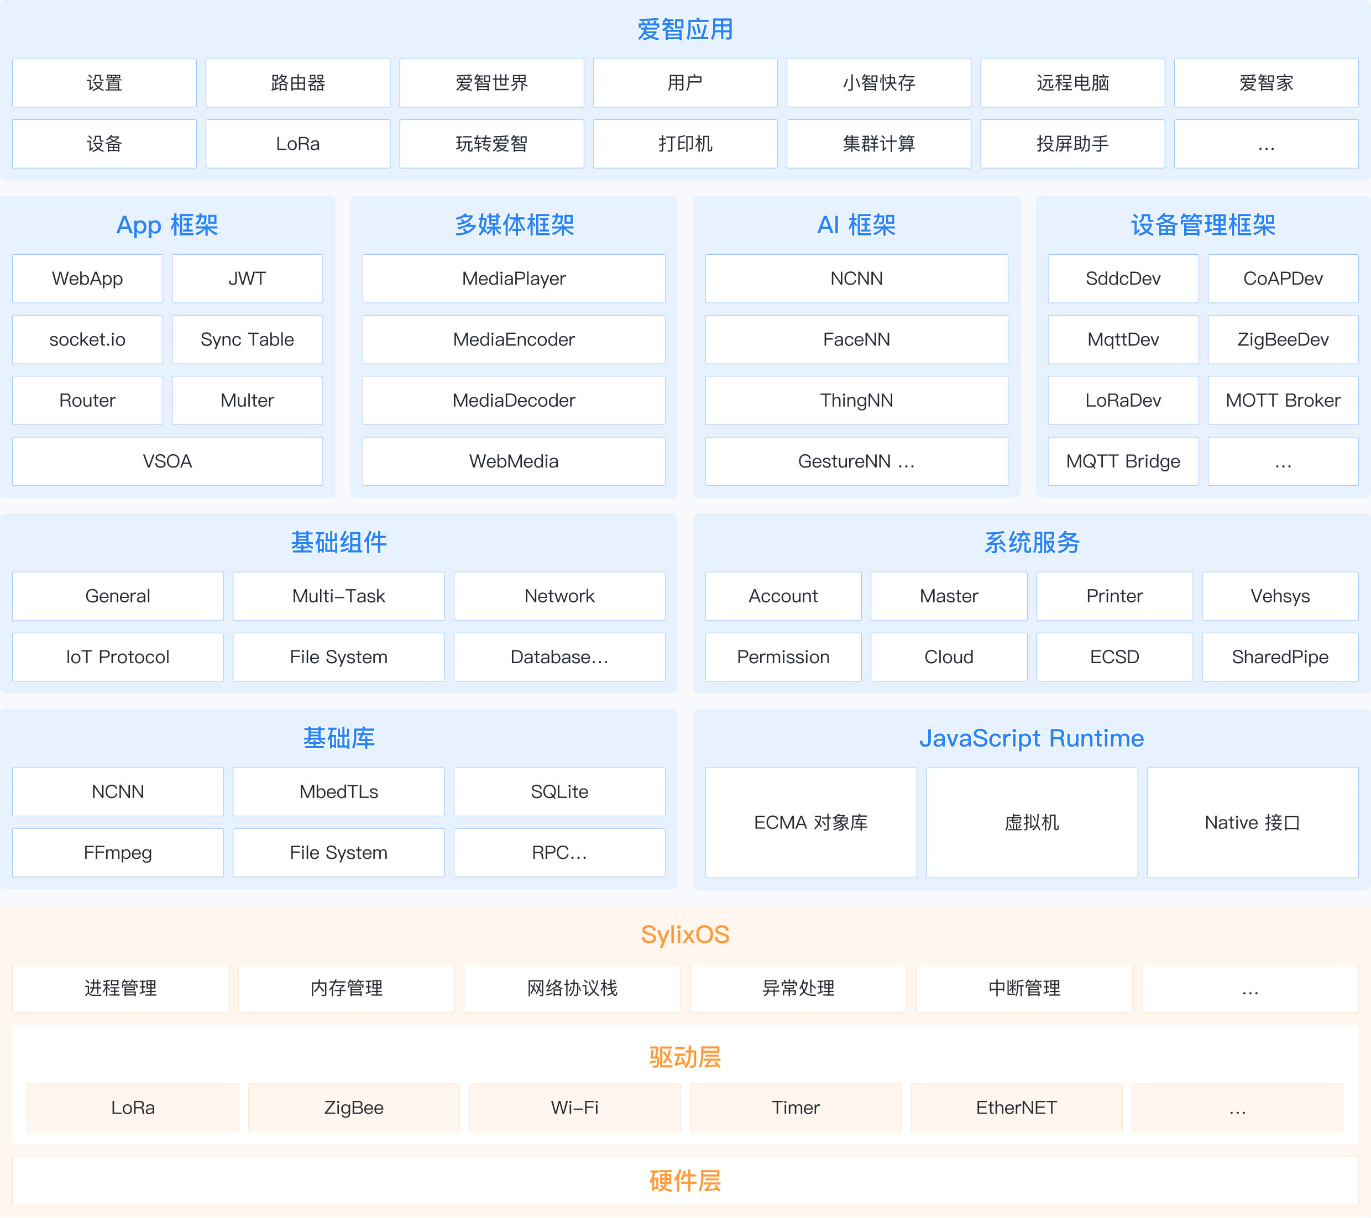Click the EtherNET box in 驱动层
Image resolution: width=1371 pixels, height=1218 pixels.
coord(1016,1109)
